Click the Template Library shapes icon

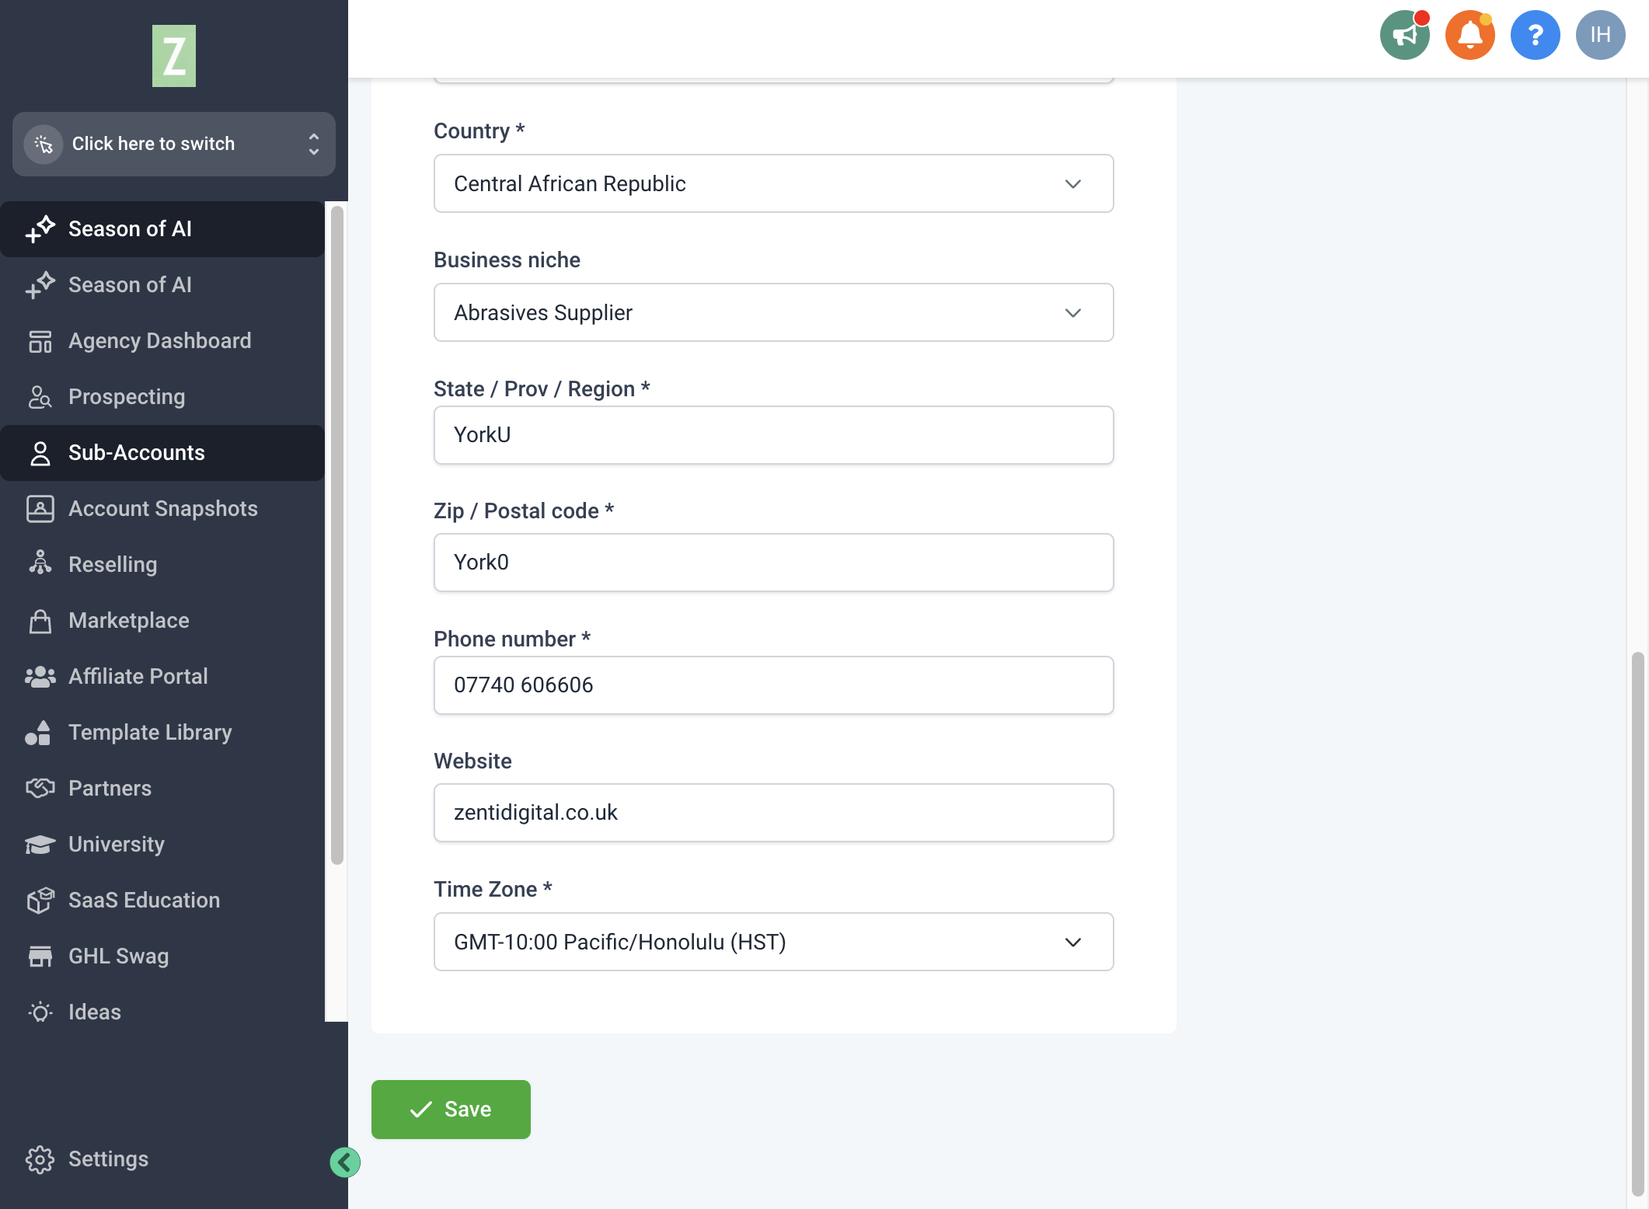[x=38, y=733]
